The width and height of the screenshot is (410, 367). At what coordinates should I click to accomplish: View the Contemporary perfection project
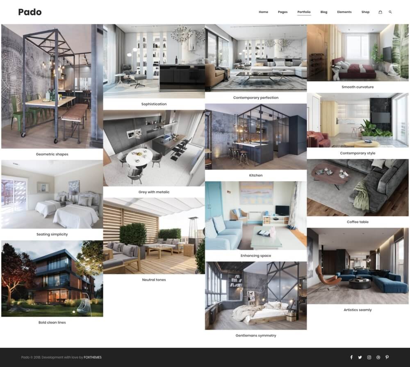256,57
